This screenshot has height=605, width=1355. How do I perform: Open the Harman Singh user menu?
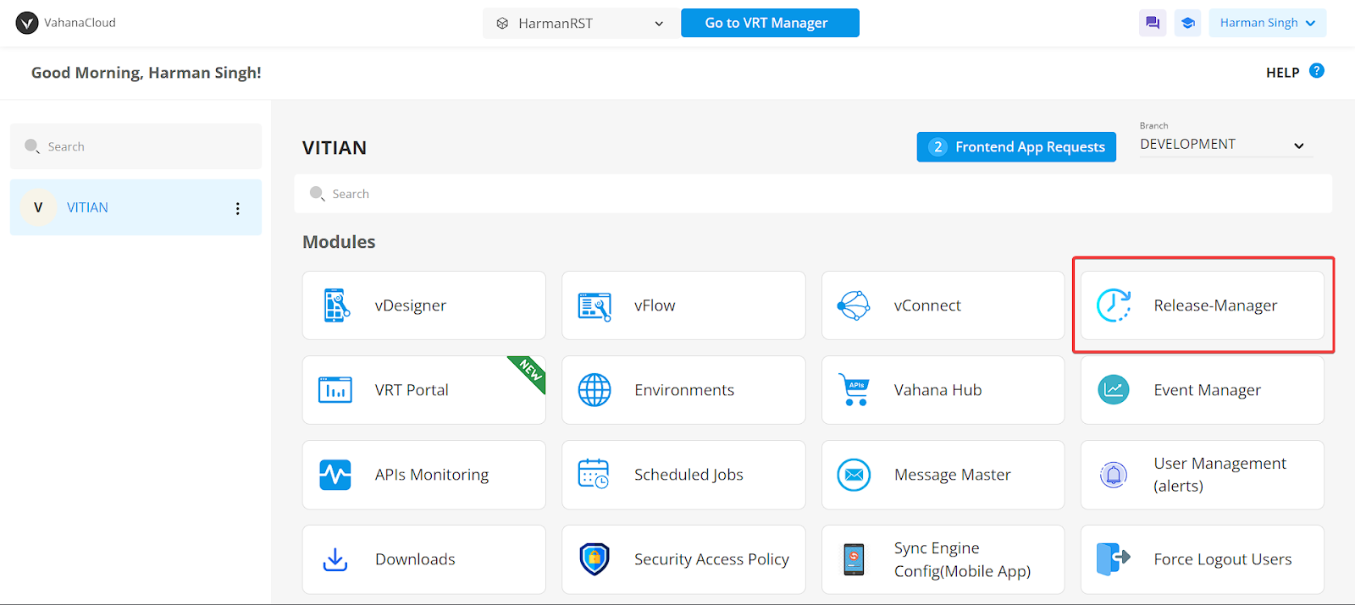coord(1267,23)
